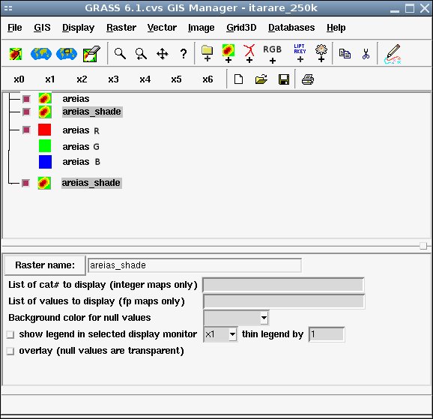Create new workspace with blank page icon

click(238, 79)
